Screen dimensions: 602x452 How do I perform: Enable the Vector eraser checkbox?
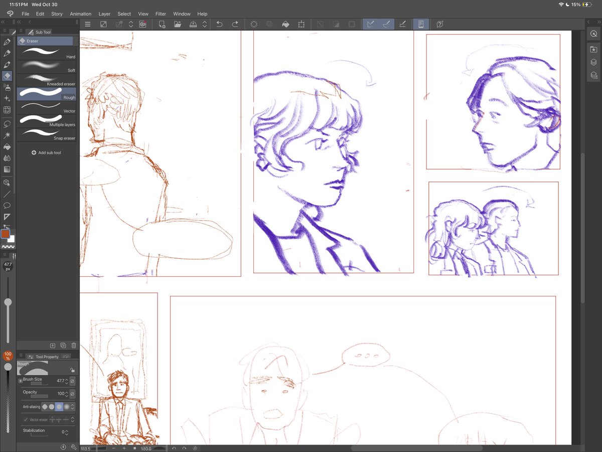point(26,419)
